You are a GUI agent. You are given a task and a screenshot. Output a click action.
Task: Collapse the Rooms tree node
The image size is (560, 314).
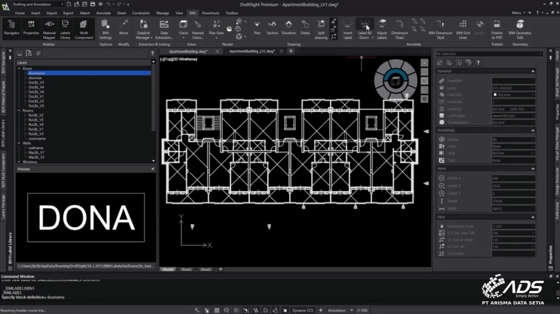tap(19, 111)
